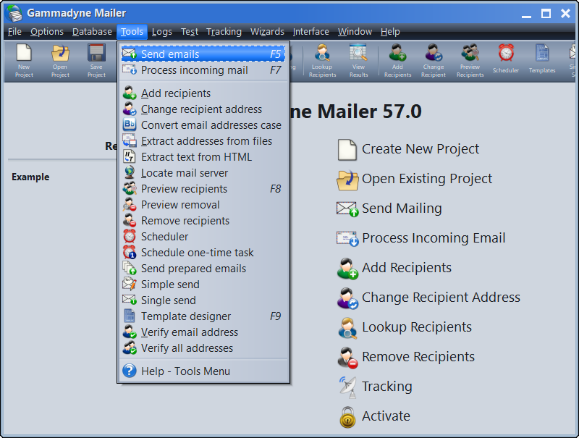Image resolution: width=579 pixels, height=438 pixels.
Task: Click the minus-badge icon beside Remove Recipients
Action: click(x=347, y=358)
